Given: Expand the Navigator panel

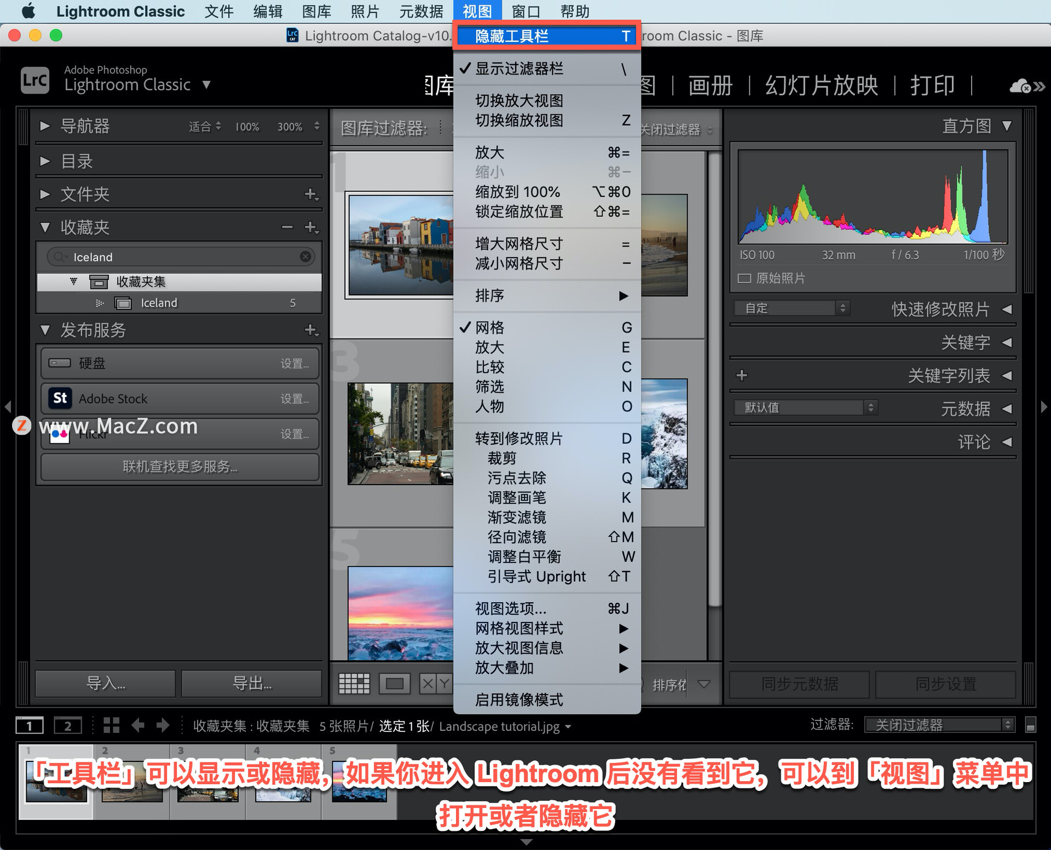Looking at the screenshot, I should [45, 126].
